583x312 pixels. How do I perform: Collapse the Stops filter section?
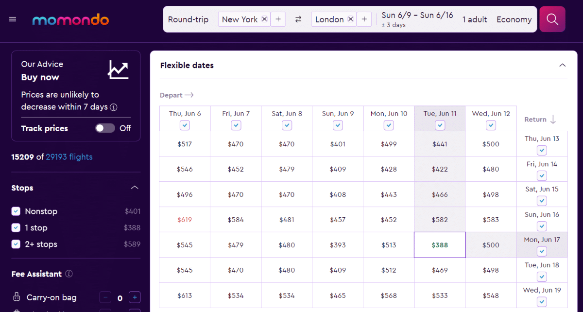pyautogui.click(x=135, y=187)
